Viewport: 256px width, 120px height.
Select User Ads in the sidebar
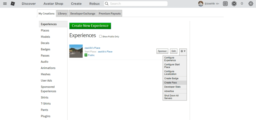pyautogui.click(x=46, y=80)
